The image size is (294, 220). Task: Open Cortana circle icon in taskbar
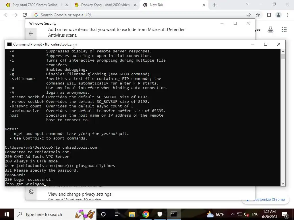click(103, 214)
